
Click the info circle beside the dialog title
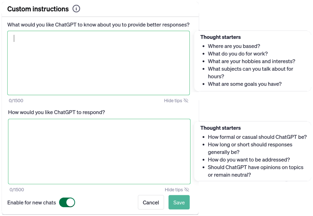pos(76,9)
